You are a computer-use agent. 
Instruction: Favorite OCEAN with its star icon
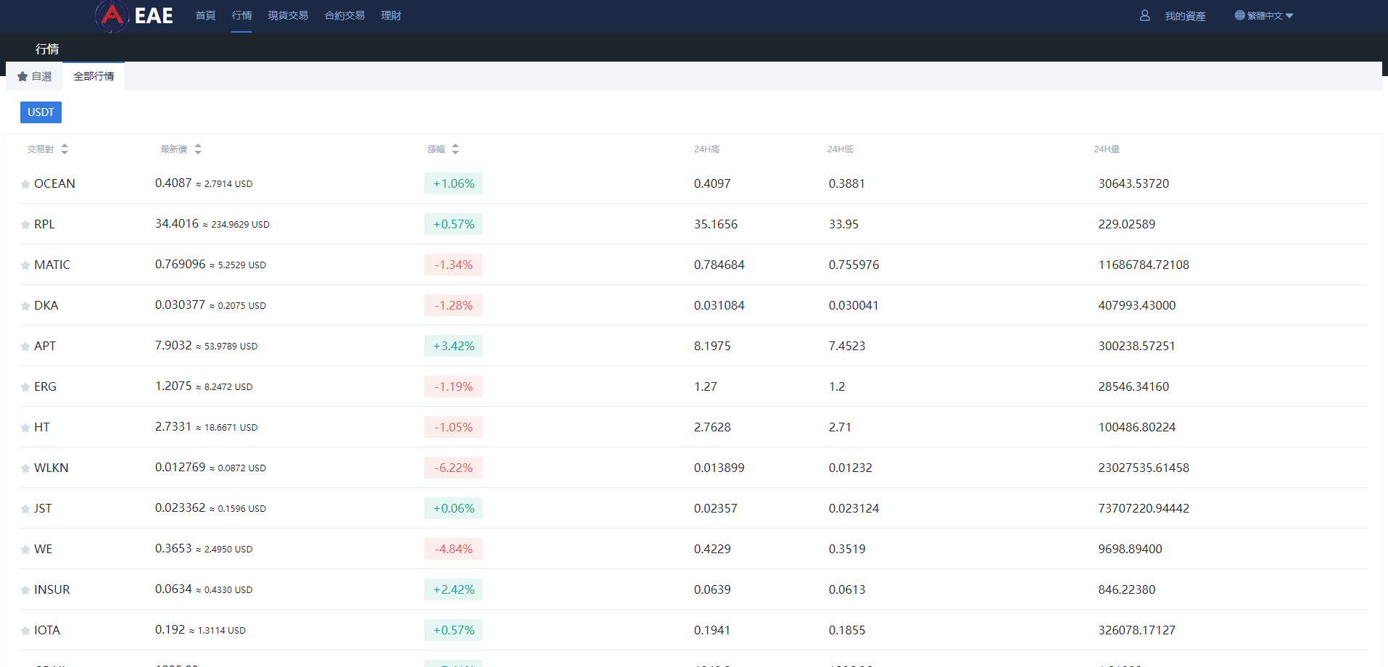pos(25,184)
